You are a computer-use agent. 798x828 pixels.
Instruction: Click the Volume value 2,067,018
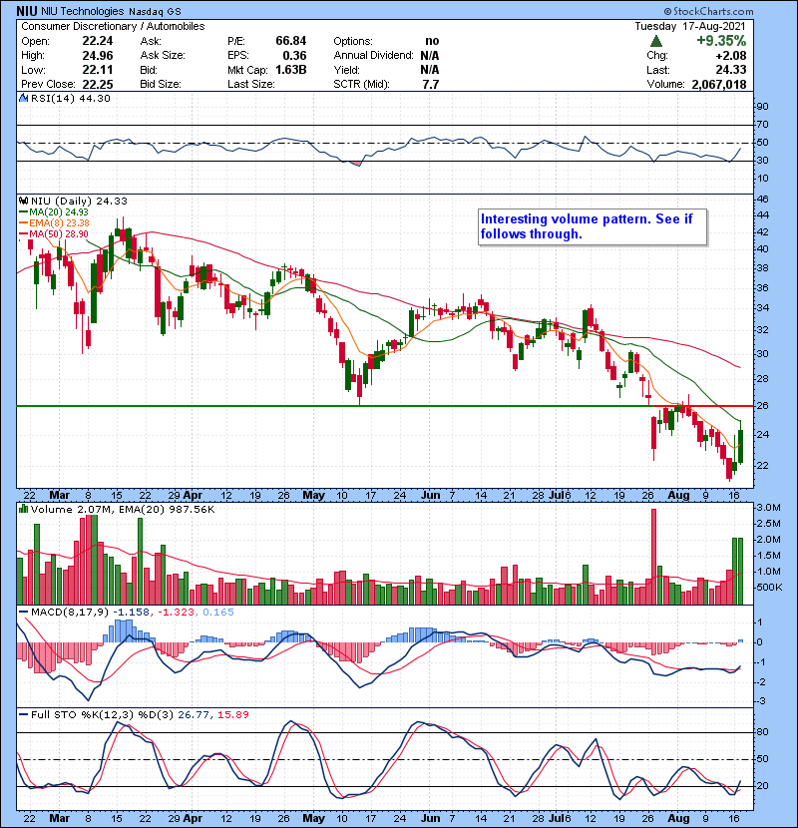[x=719, y=85]
